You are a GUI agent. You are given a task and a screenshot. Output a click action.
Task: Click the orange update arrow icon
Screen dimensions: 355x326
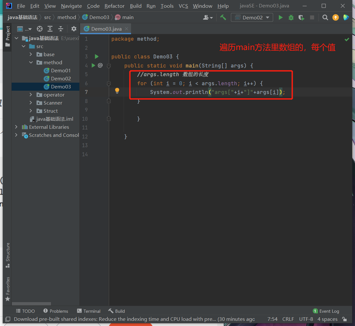[x=336, y=17]
